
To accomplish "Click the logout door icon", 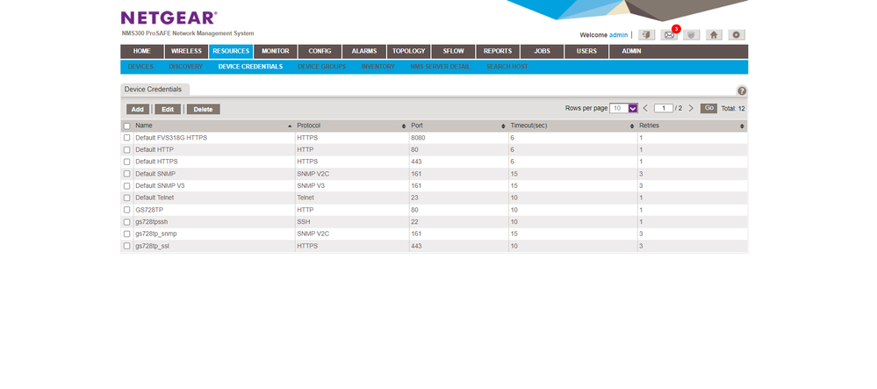I will coord(646,35).
